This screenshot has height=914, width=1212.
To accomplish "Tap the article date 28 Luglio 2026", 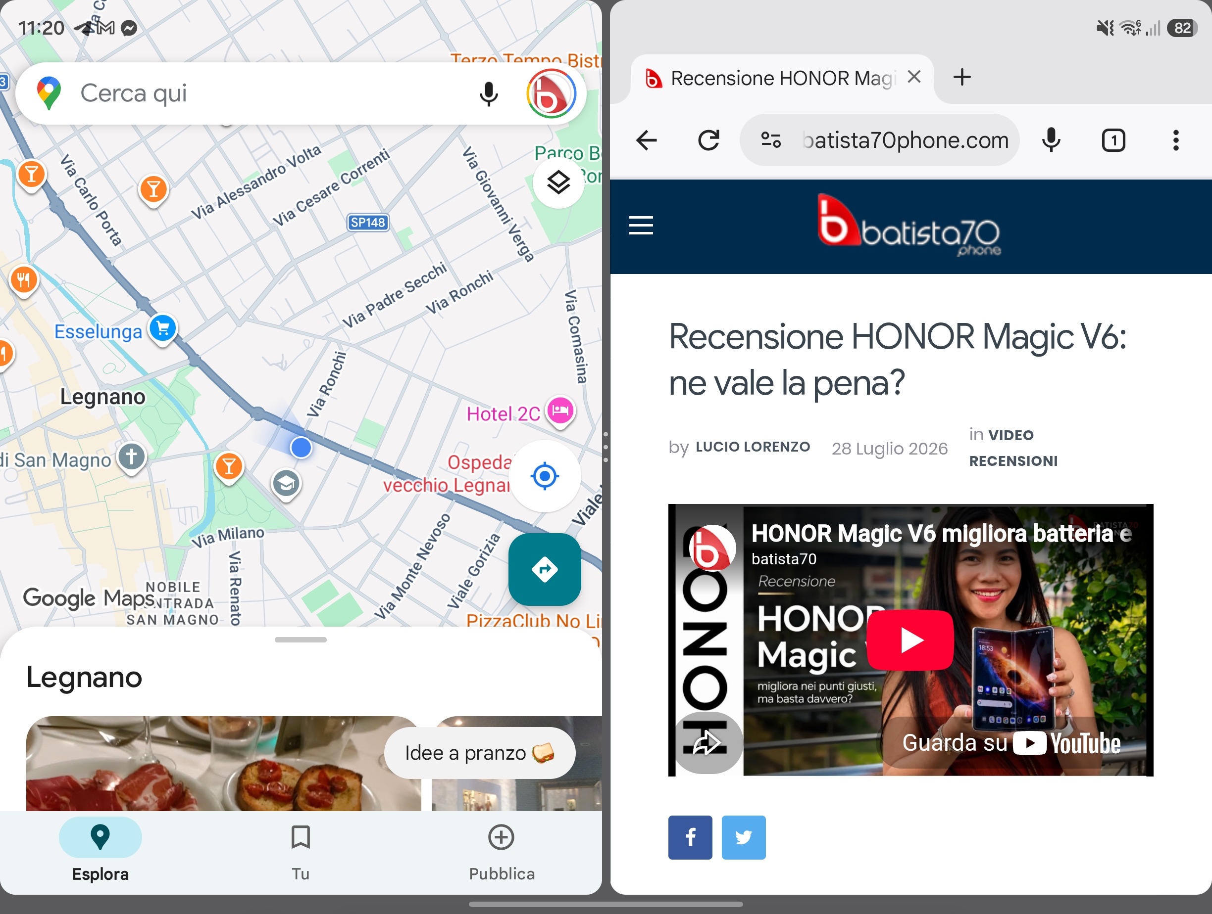I will [889, 449].
